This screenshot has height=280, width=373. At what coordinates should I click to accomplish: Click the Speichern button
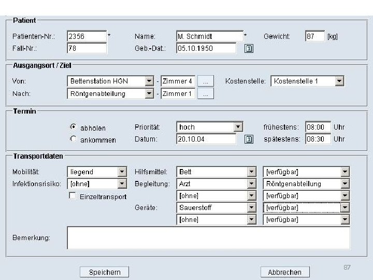click(105, 272)
